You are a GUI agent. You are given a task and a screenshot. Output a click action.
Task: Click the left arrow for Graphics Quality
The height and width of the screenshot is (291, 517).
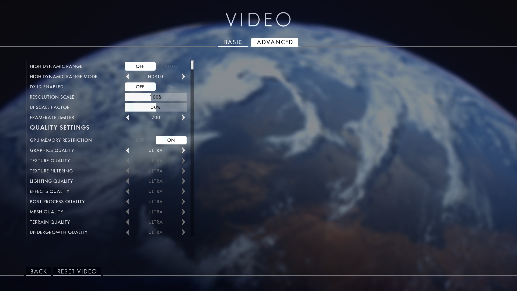[x=128, y=150]
